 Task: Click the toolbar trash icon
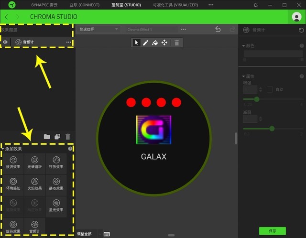pyautogui.click(x=176, y=43)
